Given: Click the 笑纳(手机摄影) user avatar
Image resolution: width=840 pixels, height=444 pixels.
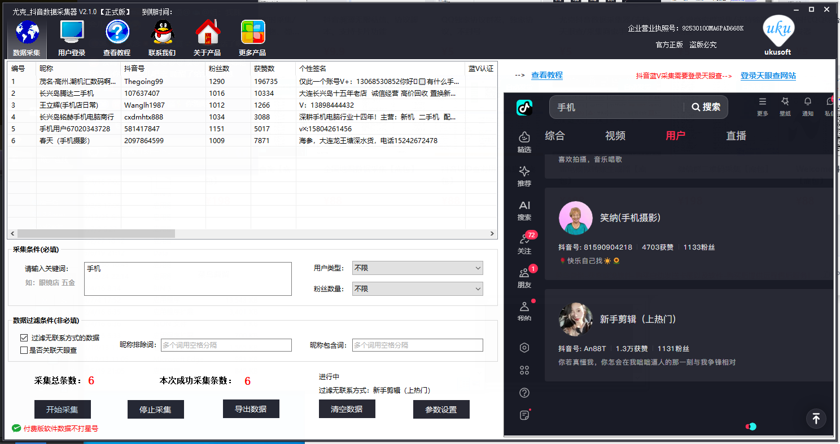Looking at the screenshot, I should pyautogui.click(x=576, y=218).
